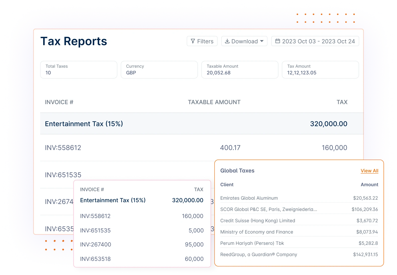Image resolution: width=397 pixels, height=275 pixels.
Task: Expand the Download dropdown caret
Action: pos(262,41)
